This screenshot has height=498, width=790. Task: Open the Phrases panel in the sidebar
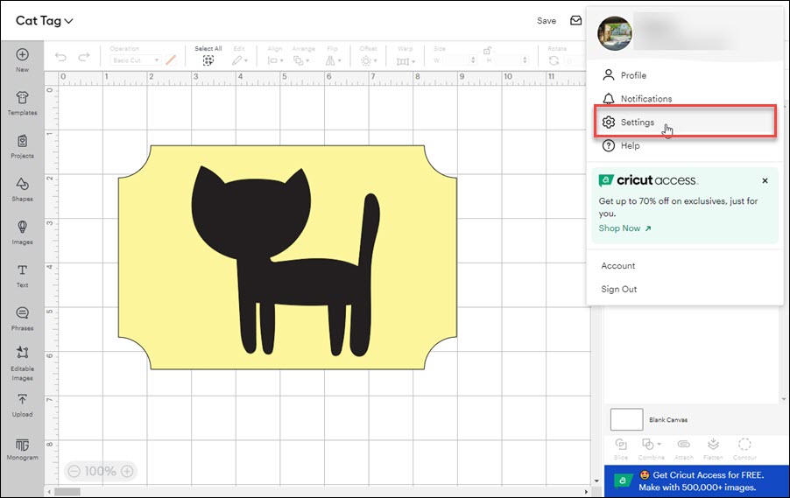22,318
